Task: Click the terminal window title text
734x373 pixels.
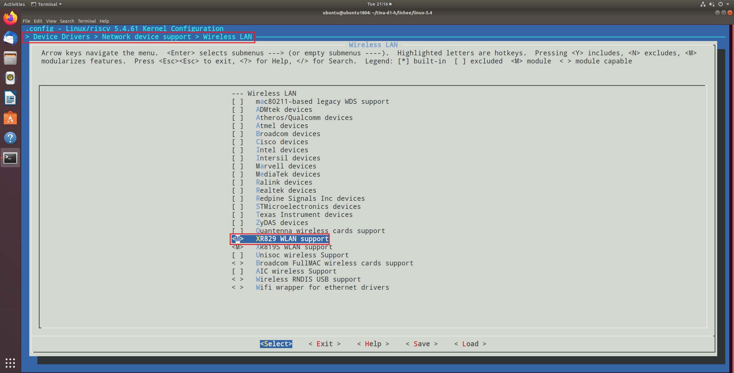Action: [377, 13]
